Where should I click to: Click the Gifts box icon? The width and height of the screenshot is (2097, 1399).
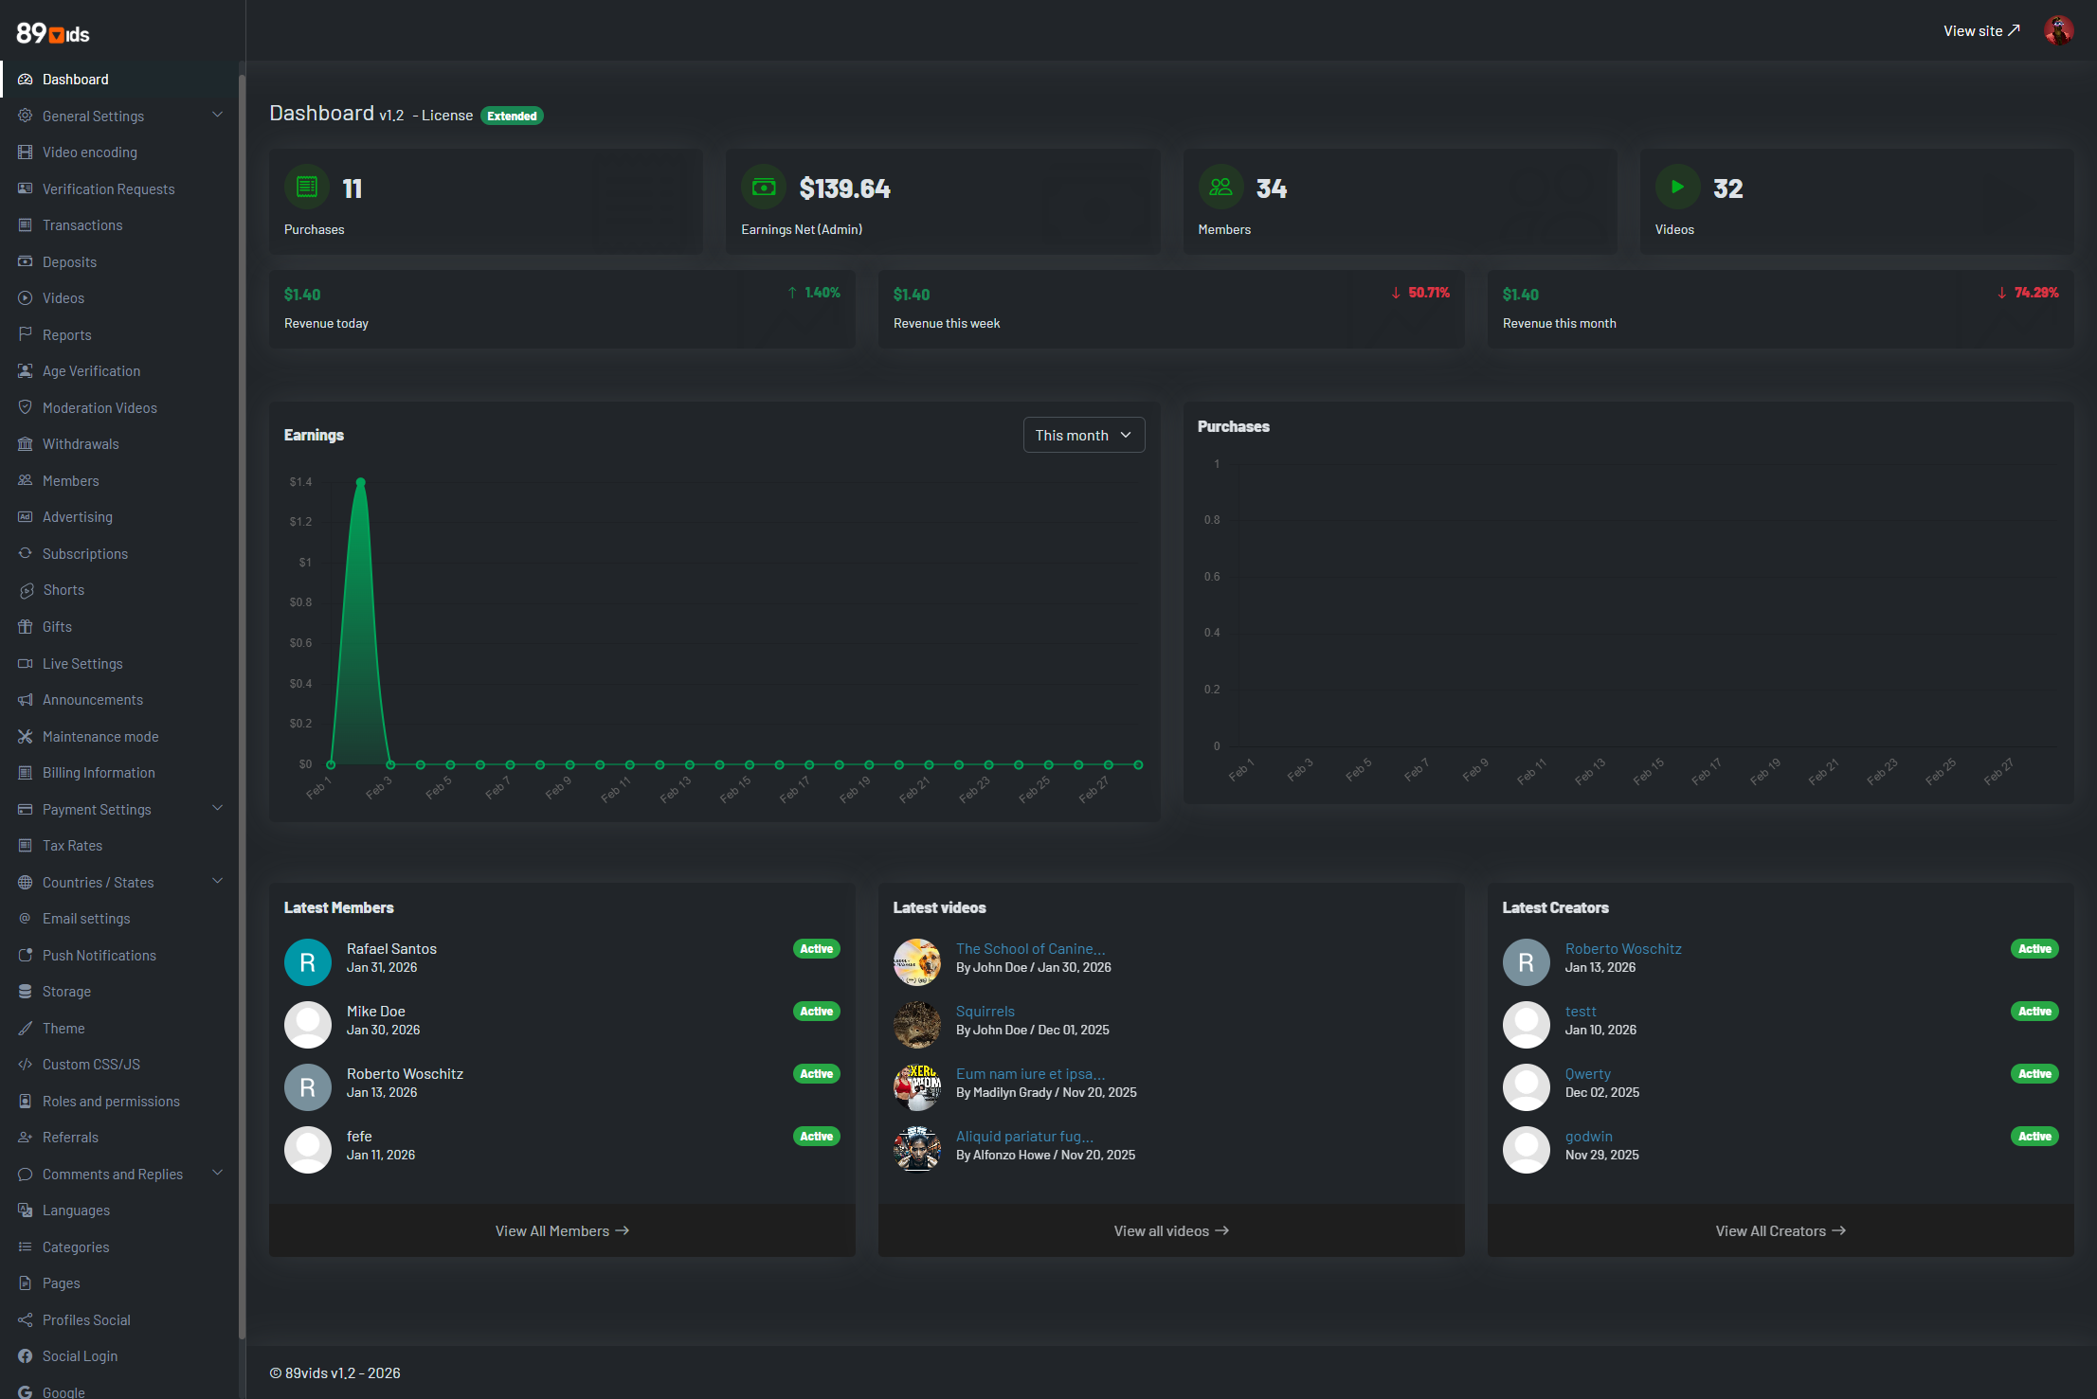(x=26, y=627)
